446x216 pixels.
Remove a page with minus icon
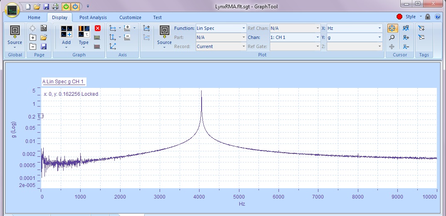[x=33, y=46]
